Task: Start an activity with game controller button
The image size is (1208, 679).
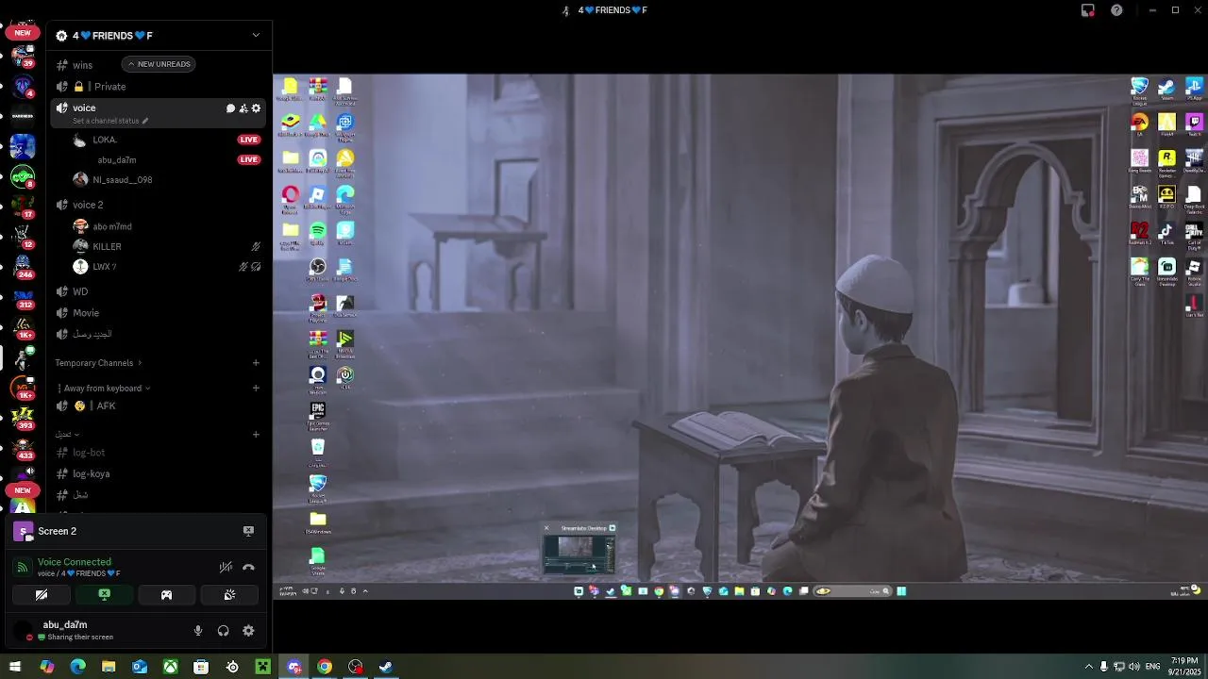Action: pos(166,595)
